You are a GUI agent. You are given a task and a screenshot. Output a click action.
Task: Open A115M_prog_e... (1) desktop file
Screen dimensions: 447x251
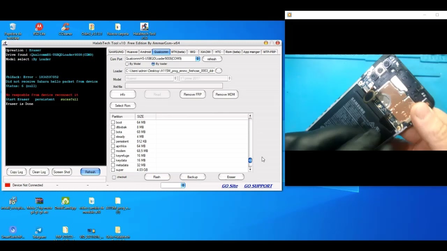point(118,205)
